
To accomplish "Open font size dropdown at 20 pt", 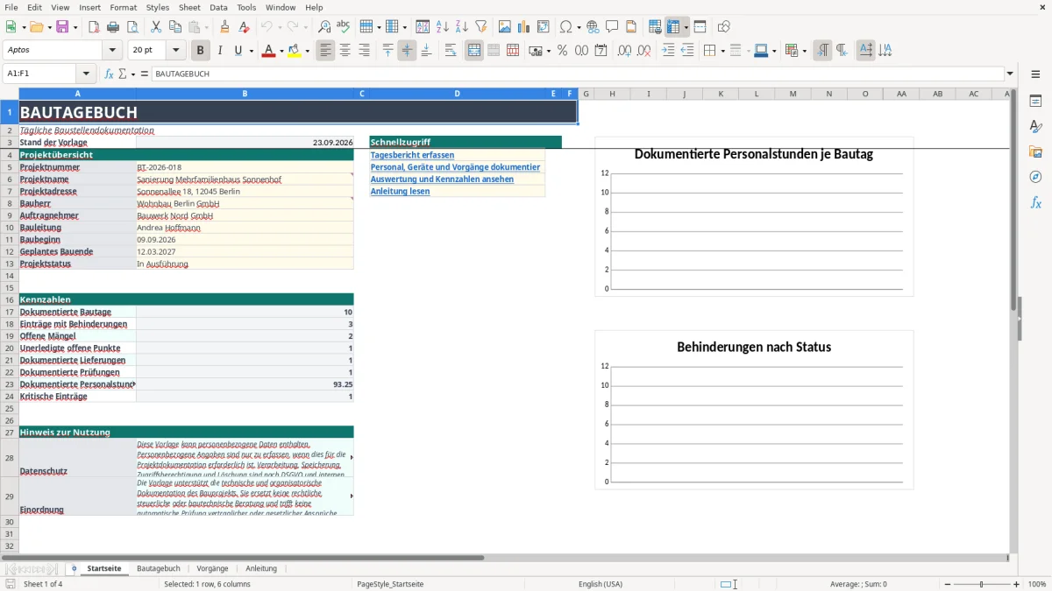I will [175, 51].
